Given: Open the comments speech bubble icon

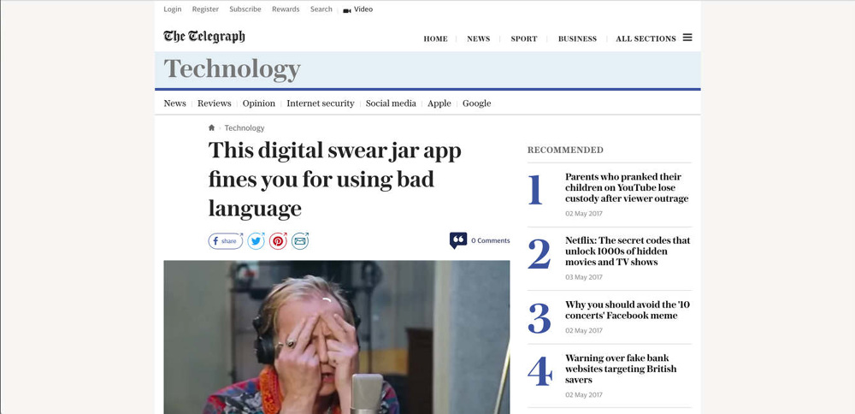Looking at the screenshot, I should tap(458, 240).
